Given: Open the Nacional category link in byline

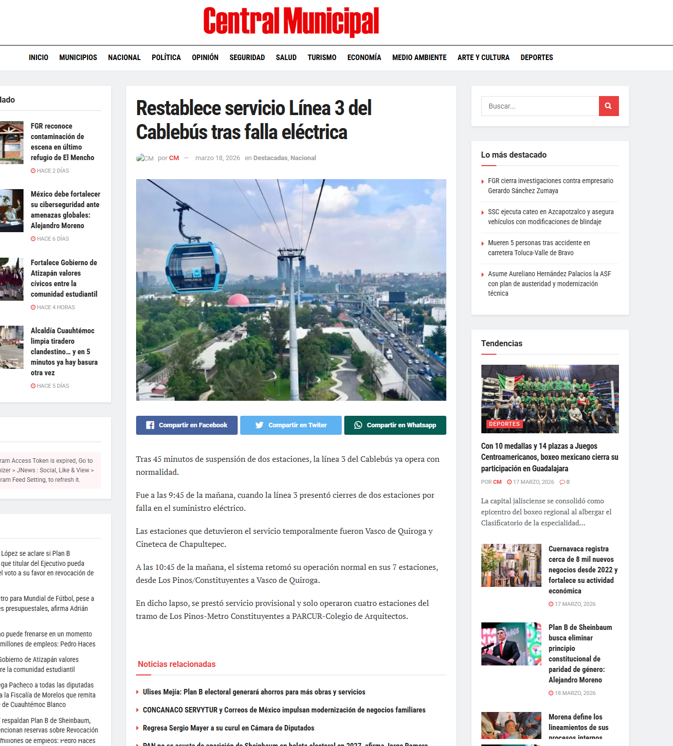Looking at the screenshot, I should [x=303, y=158].
